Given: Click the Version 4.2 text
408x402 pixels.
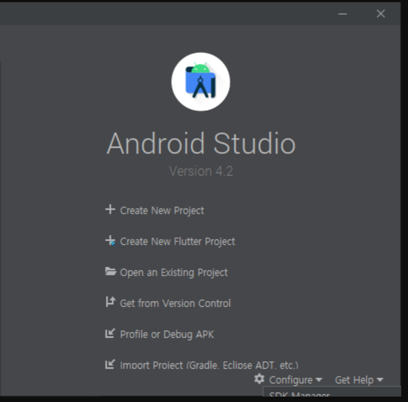Looking at the screenshot, I should [201, 171].
